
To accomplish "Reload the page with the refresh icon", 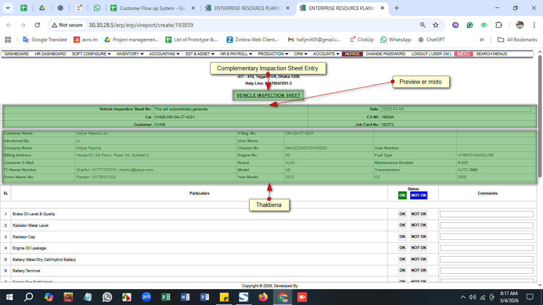I will [37, 25].
